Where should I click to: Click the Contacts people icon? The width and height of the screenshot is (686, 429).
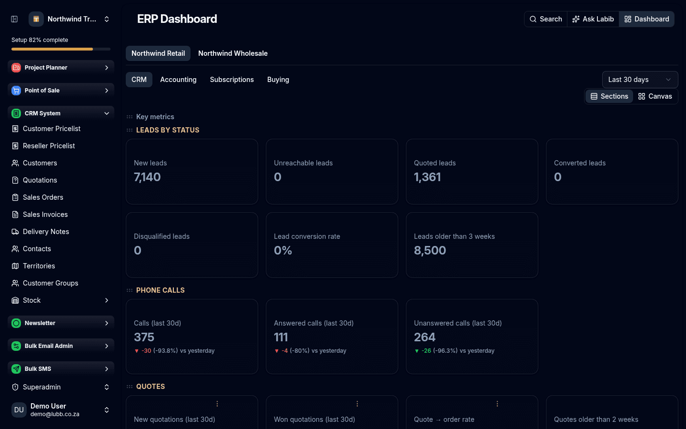(15, 249)
